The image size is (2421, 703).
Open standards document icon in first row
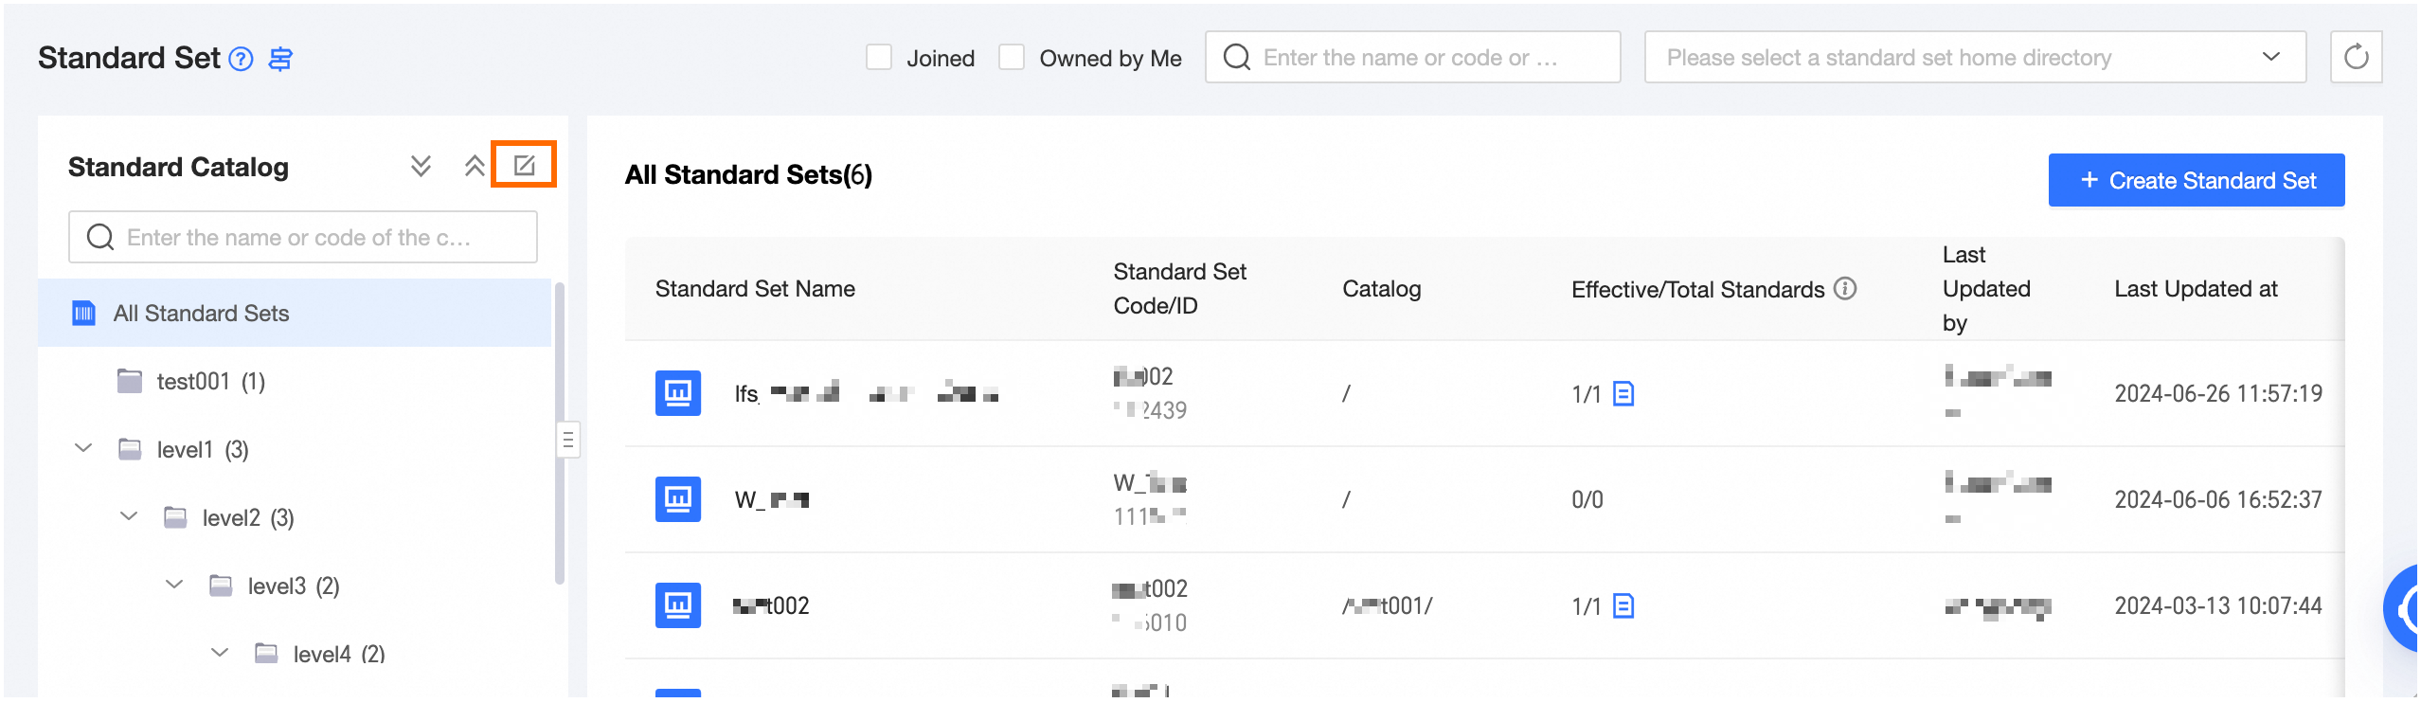click(x=1623, y=394)
